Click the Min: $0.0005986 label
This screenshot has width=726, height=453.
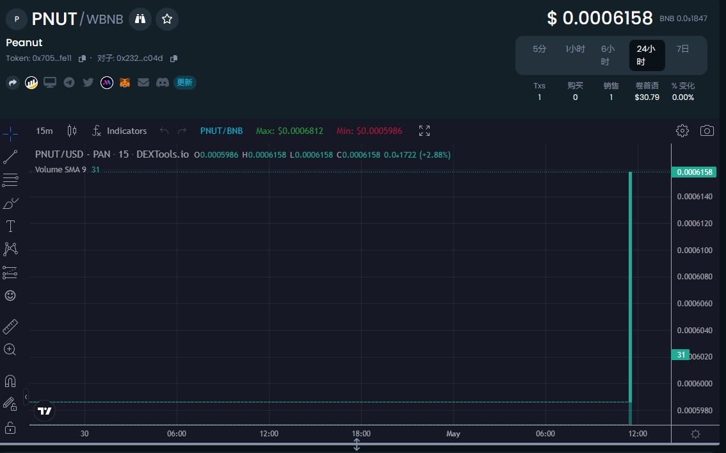369,131
